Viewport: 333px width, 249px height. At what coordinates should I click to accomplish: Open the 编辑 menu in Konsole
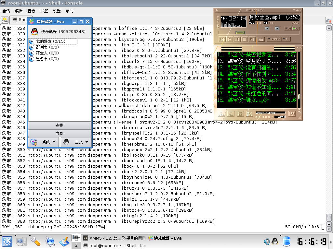pyautogui.click(x=19, y=11)
